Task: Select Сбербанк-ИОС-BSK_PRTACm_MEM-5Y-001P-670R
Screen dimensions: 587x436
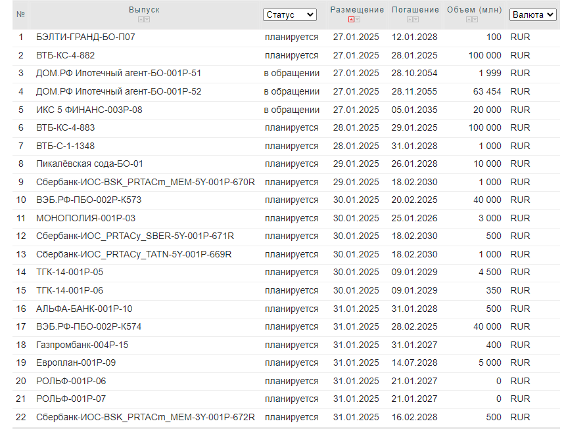Action: pos(145,183)
